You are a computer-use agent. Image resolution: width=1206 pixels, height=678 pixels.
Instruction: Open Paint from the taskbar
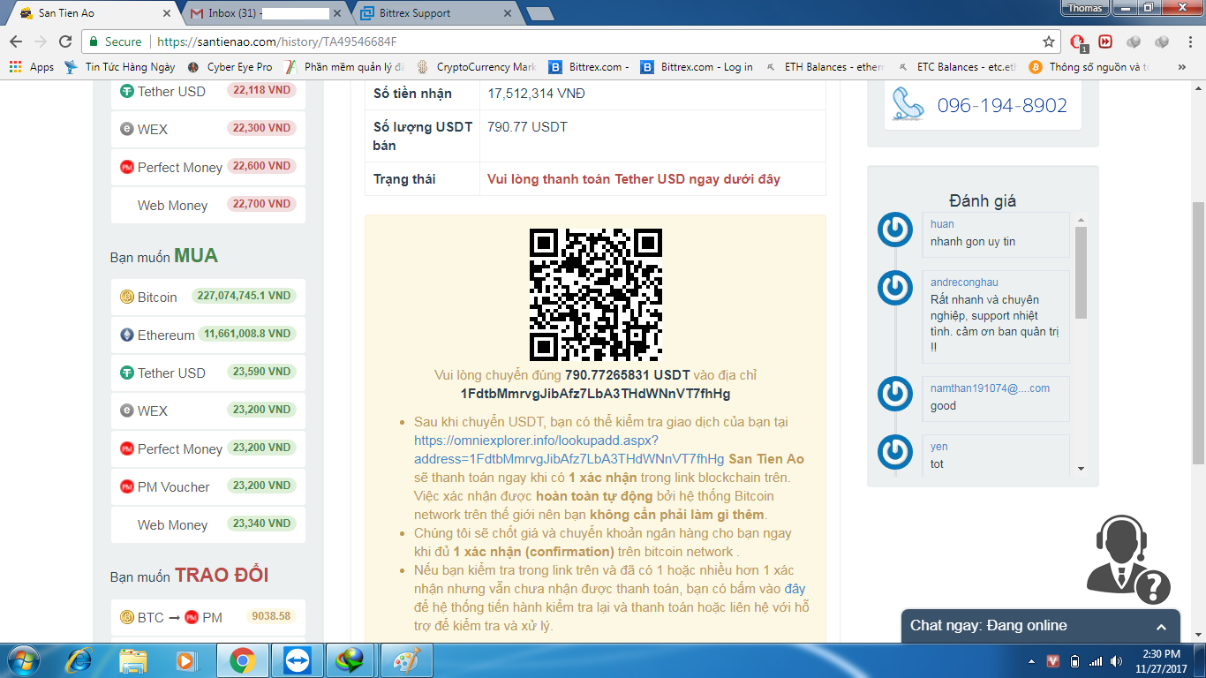point(406,660)
